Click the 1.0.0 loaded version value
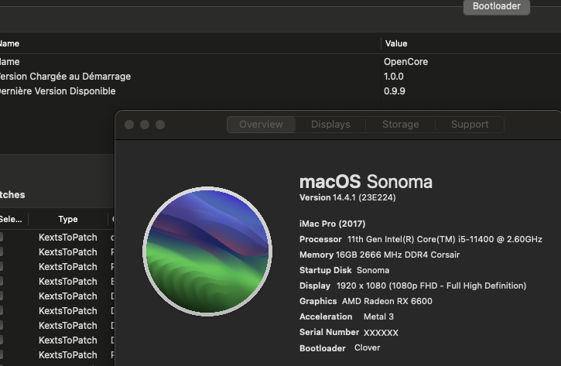The height and width of the screenshot is (366, 561). [x=394, y=77]
